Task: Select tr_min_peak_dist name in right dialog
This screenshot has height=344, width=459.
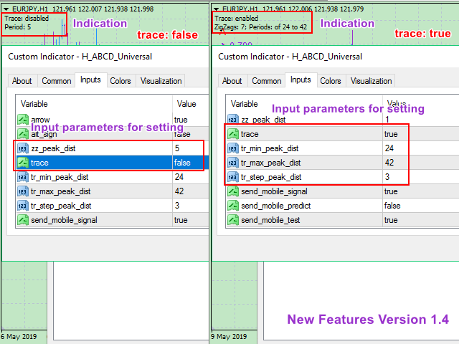Action: coord(270,148)
